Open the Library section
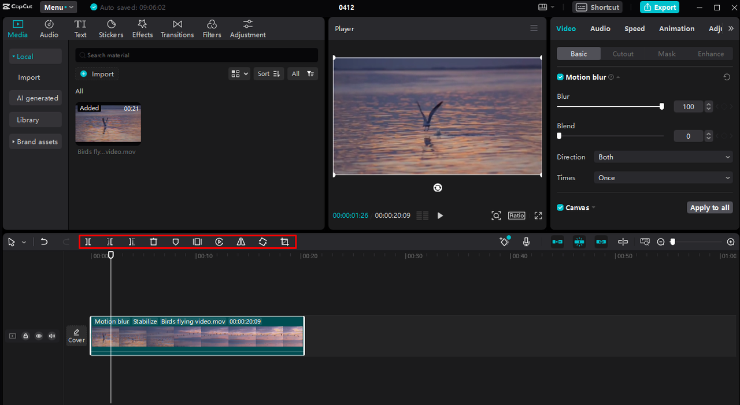 pyautogui.click(x=36, y=120)
